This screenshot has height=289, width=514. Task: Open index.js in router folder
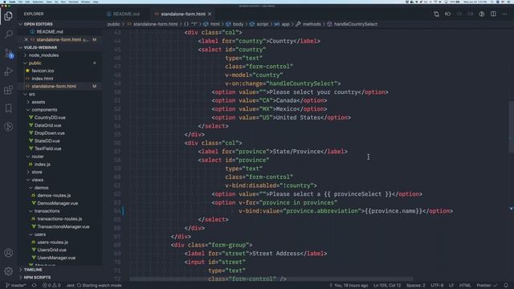[x=42, y=164]
